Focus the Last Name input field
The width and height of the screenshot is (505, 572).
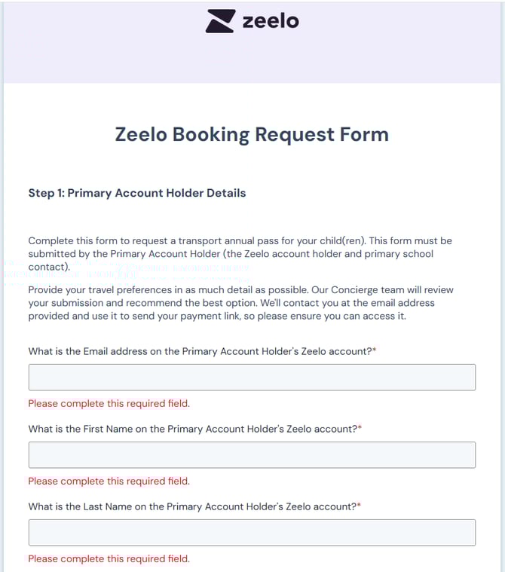[252, 533]
